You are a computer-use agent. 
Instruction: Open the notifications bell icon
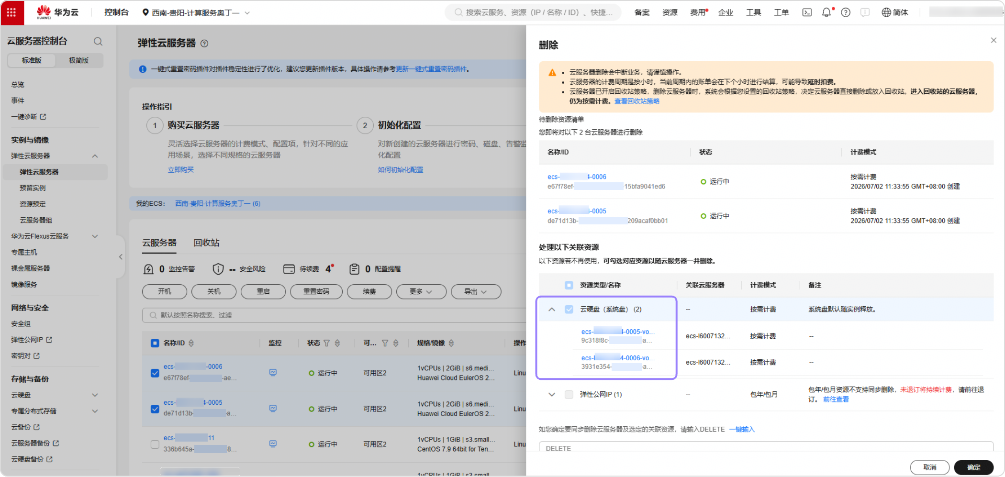(x=826, y=12)
